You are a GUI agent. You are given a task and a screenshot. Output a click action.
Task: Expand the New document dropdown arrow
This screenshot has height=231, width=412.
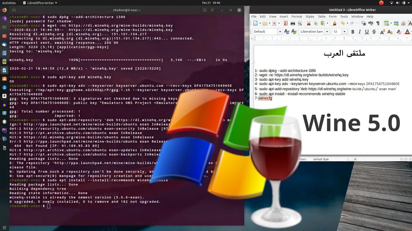click(x=260, y=23)
